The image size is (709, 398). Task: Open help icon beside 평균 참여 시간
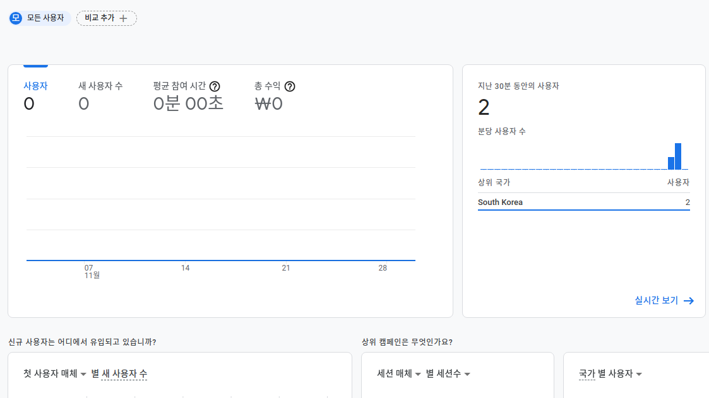tap(215, 86)
